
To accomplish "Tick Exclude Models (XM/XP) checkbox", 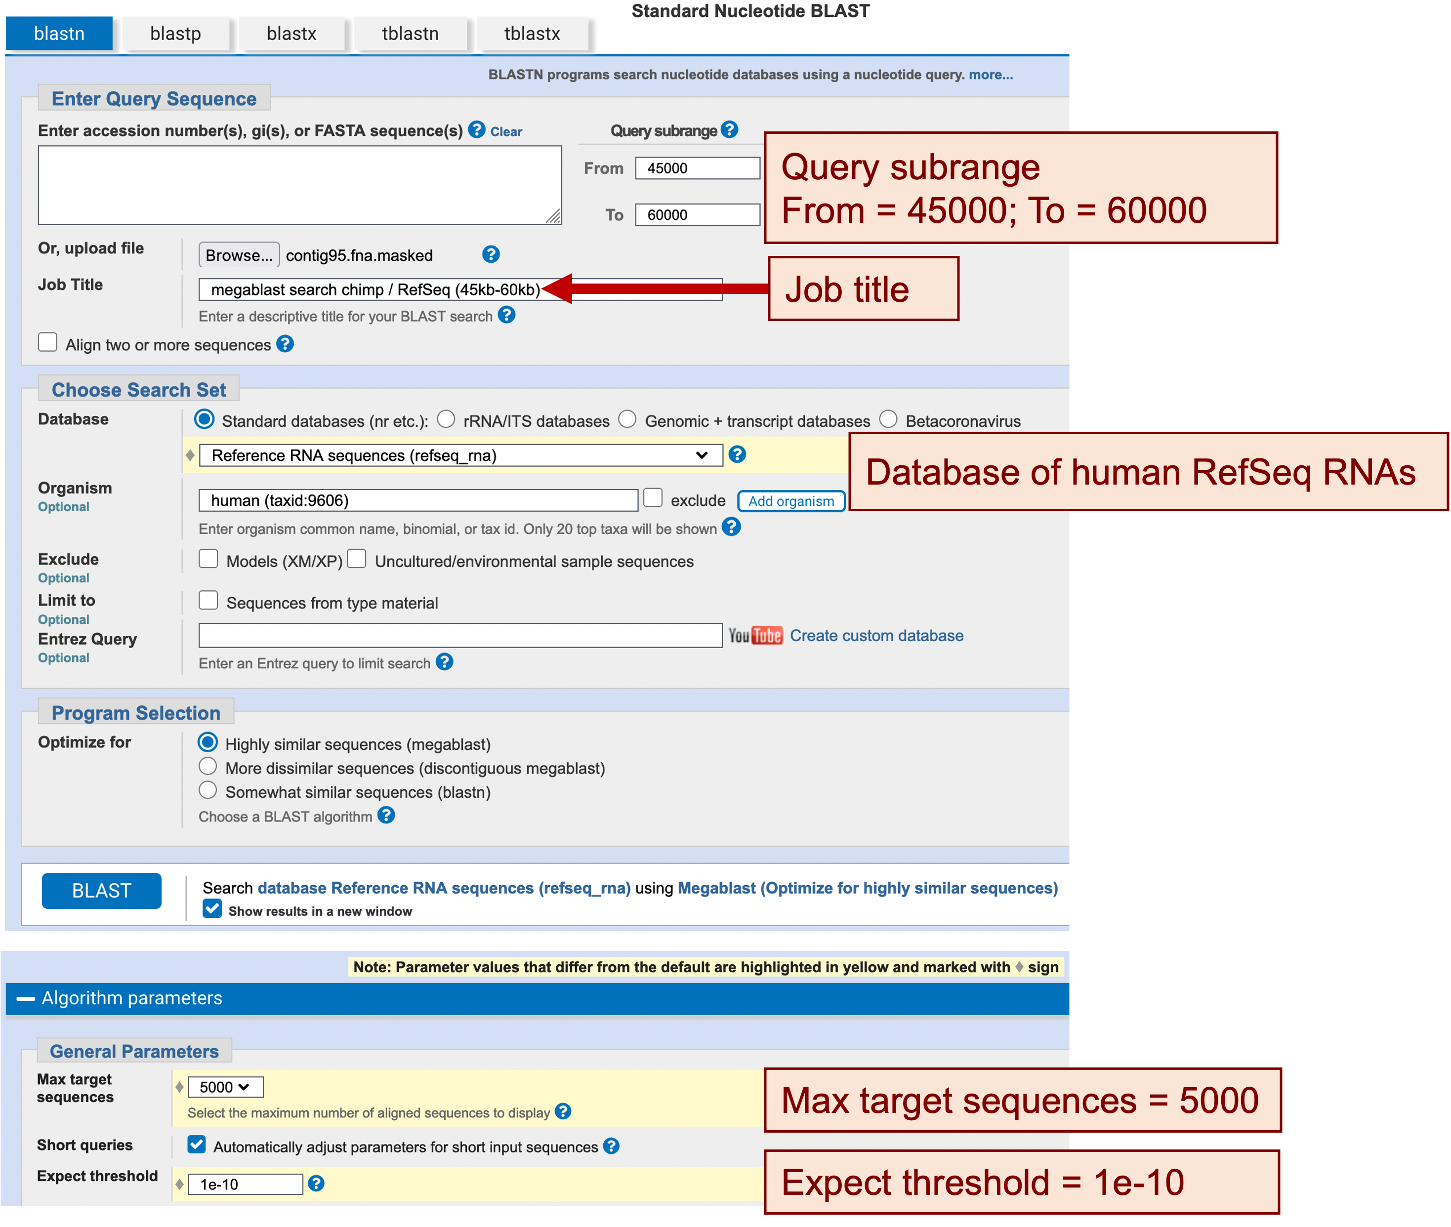I will coord(208,559).
